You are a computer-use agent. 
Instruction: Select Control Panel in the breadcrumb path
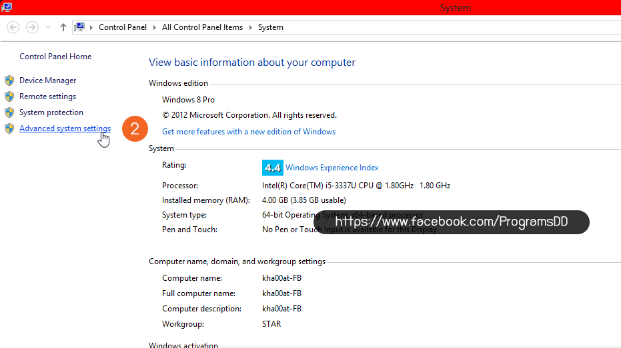click(x=124, y=27)
